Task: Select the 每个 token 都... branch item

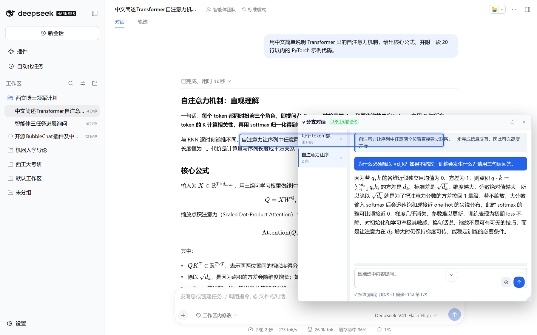Action: [319, 139]
